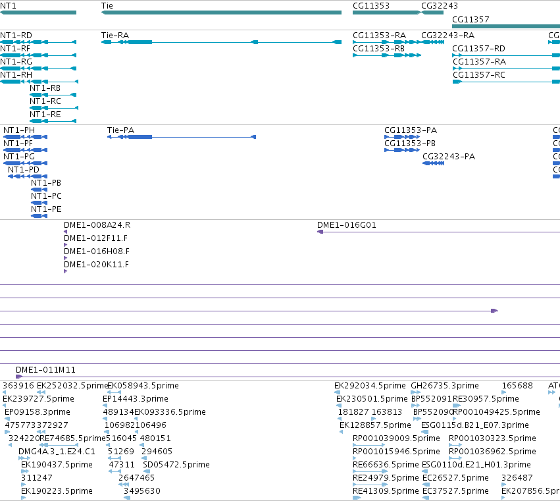Open the Tie-PA protein label

120,130
